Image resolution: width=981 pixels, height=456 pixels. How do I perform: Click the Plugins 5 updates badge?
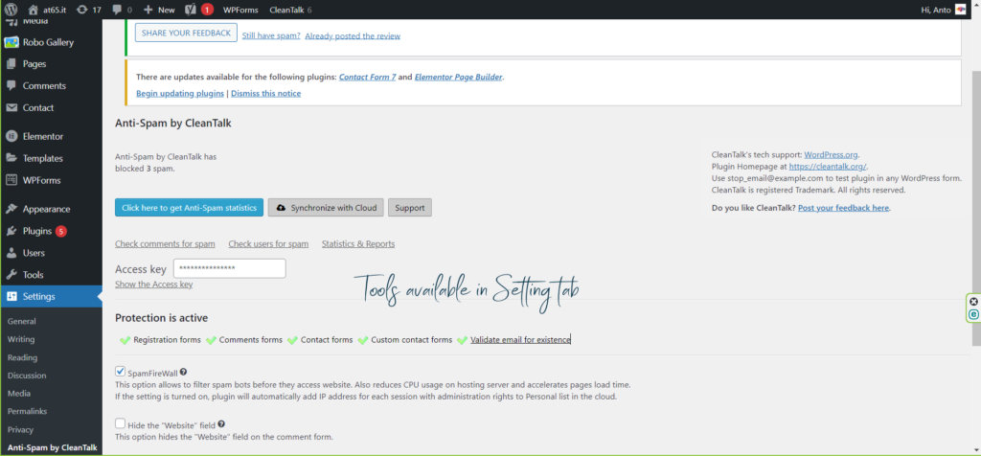click(60, 231)
